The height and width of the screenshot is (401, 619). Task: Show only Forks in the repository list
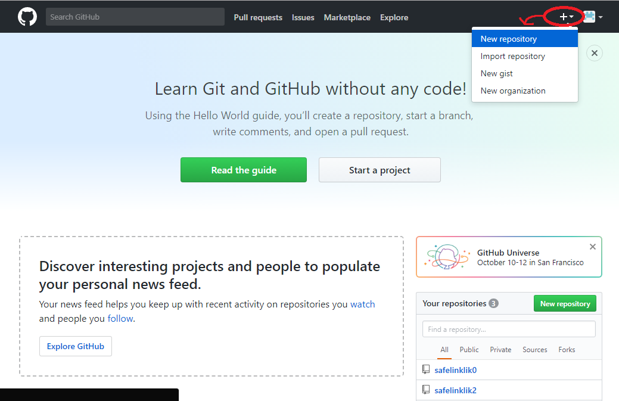point(566,350)
